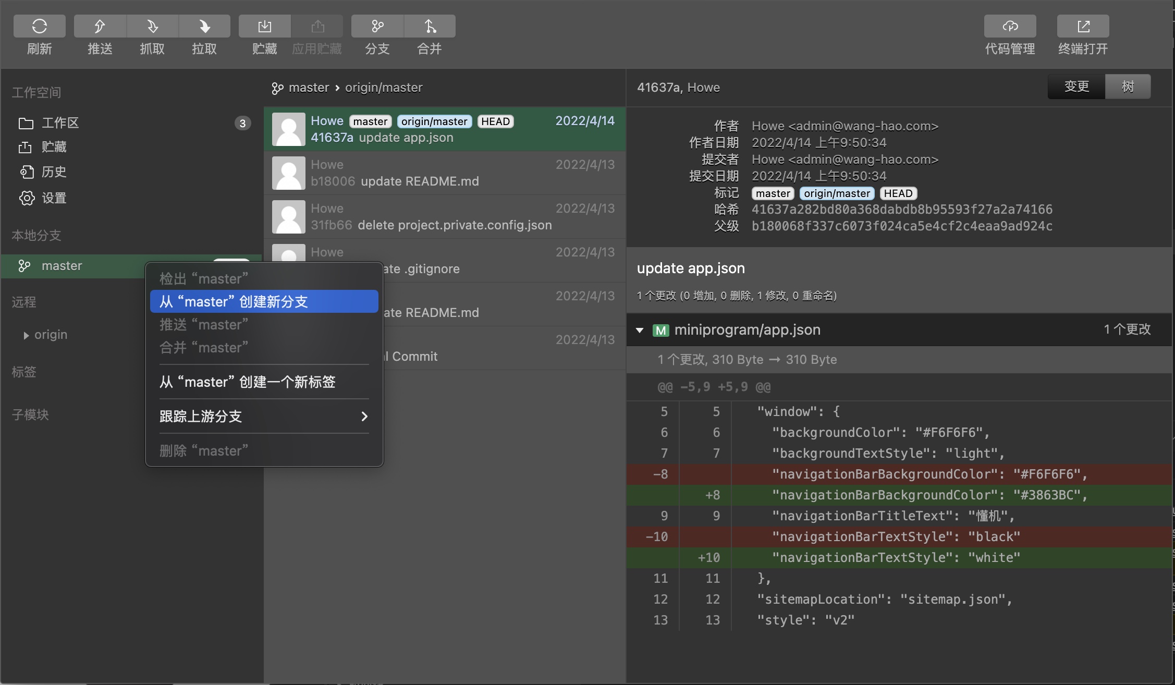Select 从 "master" 创建一个新标签 menu entry

pos(264,382)
